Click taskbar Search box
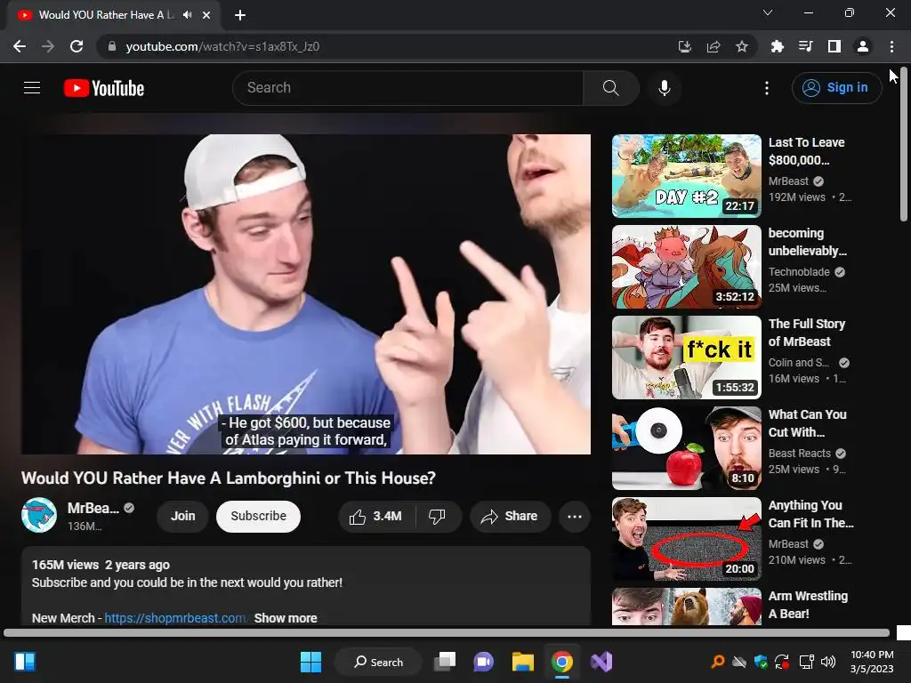Viewport: 911px width, 683px height. [378, 662]
